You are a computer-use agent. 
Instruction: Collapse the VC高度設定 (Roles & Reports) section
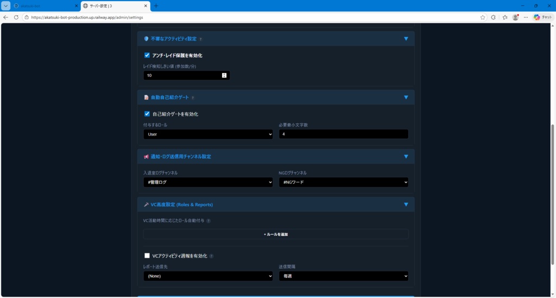(x=406, y=205)
